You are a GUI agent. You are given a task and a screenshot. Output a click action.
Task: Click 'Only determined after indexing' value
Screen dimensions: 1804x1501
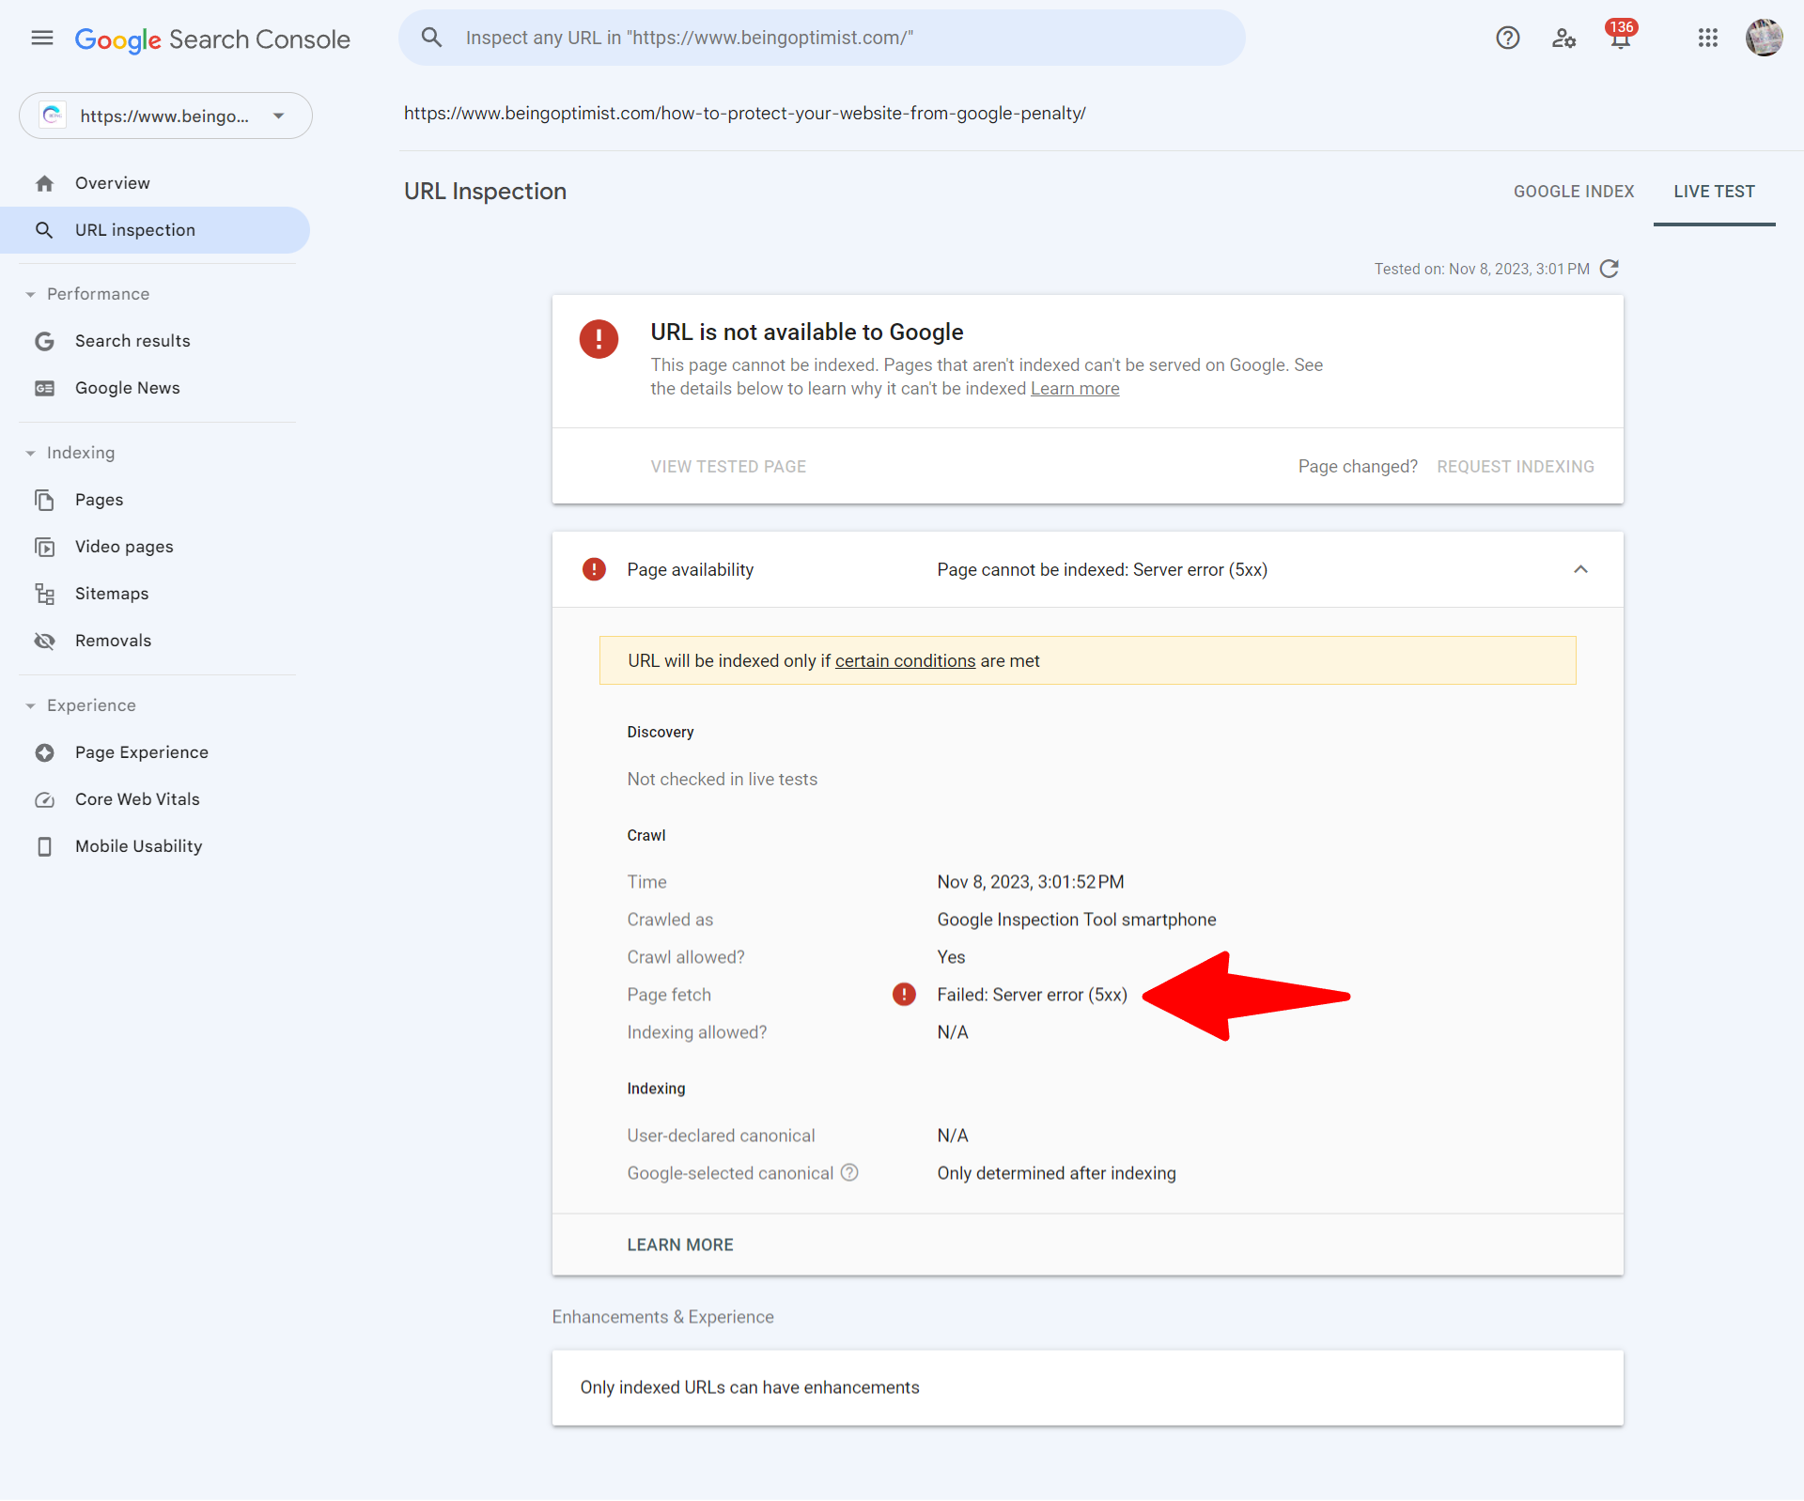pyautogui.click(x=1056, y=1173)
